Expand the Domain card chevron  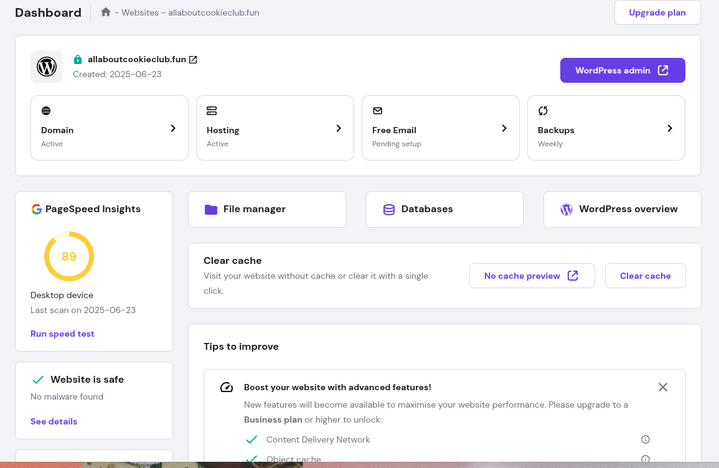pyautogui.click(x=173, y=128)
